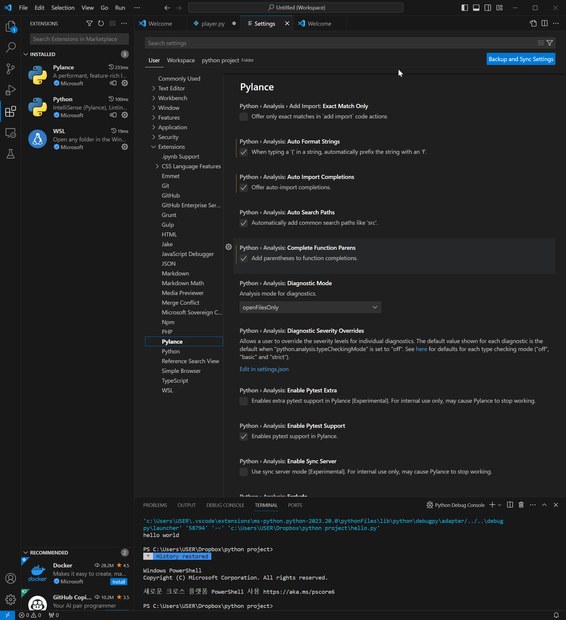Open Settings JSON file icon
566x620 pixels.
click(x=533, y=23)
